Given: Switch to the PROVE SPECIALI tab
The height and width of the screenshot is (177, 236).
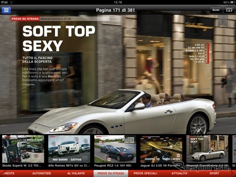Looking at the screenshot, I should (145, 174).
